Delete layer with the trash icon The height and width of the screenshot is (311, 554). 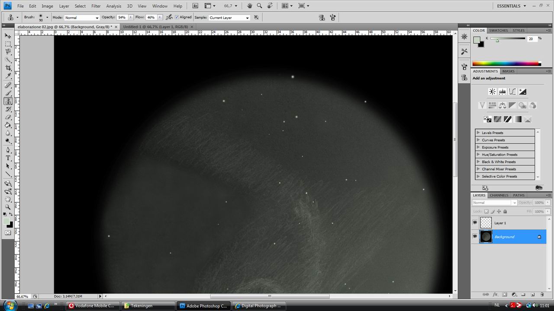tap(542, 295)
